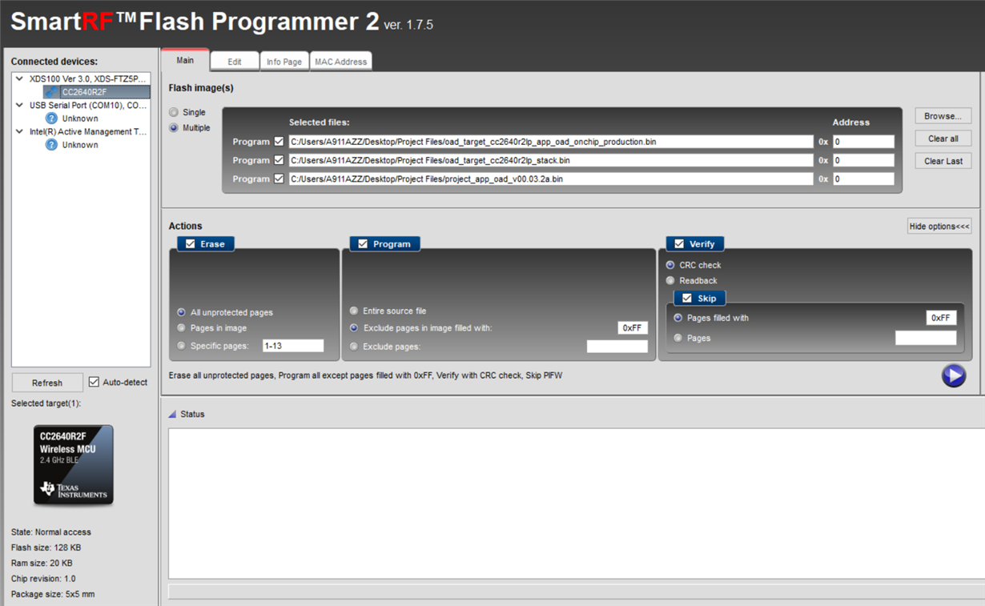The height and width of the screenshot is (606, 985).
Task: Toggle the Skip checkbox
Action: (687, 299)
